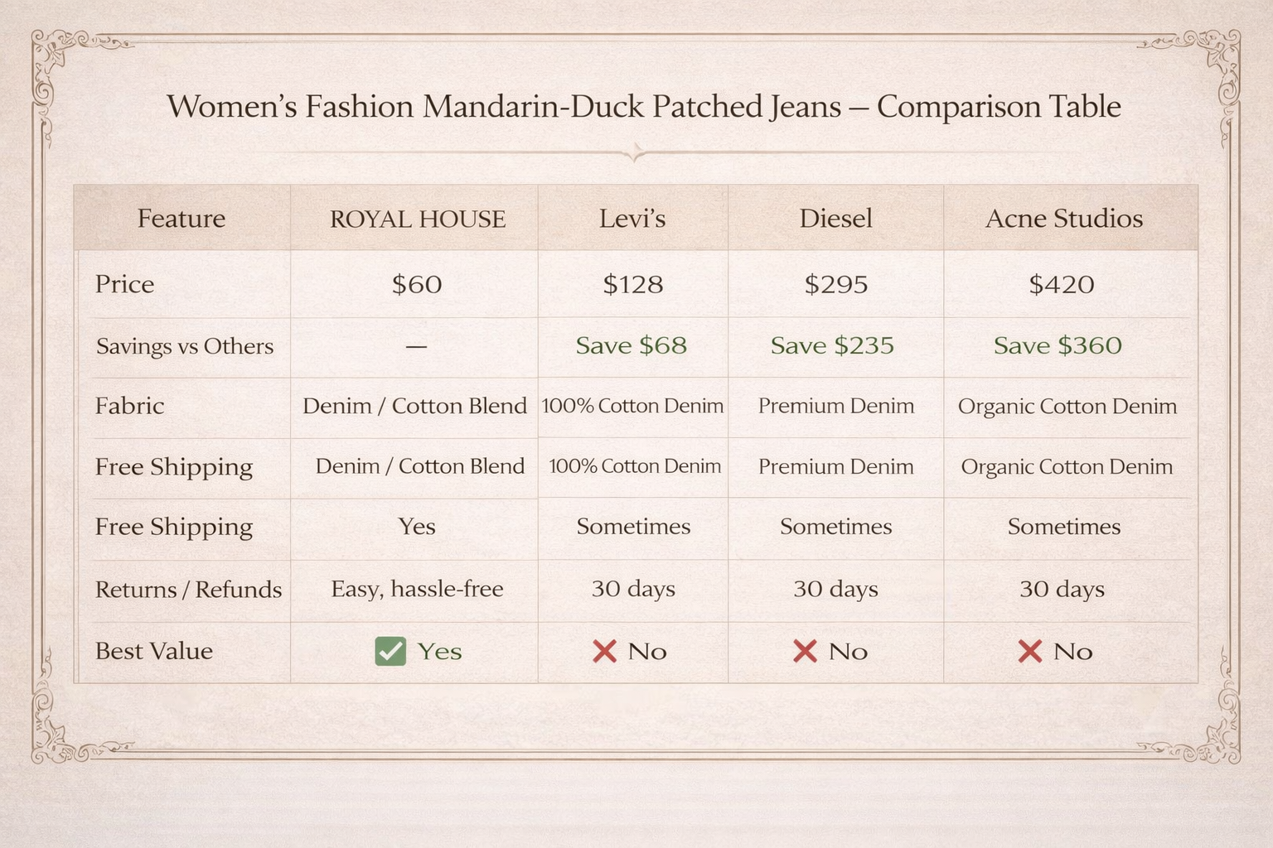Click the red X under Diesel column
The height and width of the screenshot is (848, 1273).
pyautogui.click(x=805, y=652)
